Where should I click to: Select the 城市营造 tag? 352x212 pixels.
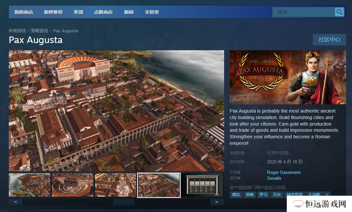(295, 195)
